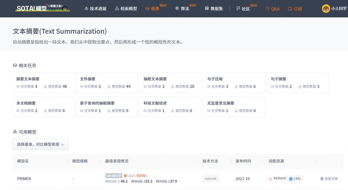Image resolution: width=348 pixels, height=190 pixels.
Task: Click the 文本摘要(Text Summarization) page title
Action: (60, 31)
